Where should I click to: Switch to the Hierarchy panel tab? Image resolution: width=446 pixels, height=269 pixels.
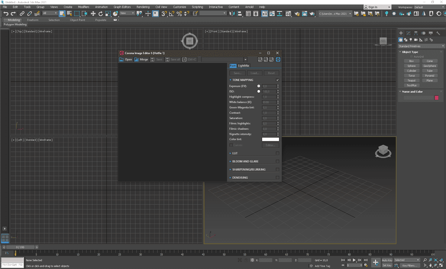tap(416, 33)
